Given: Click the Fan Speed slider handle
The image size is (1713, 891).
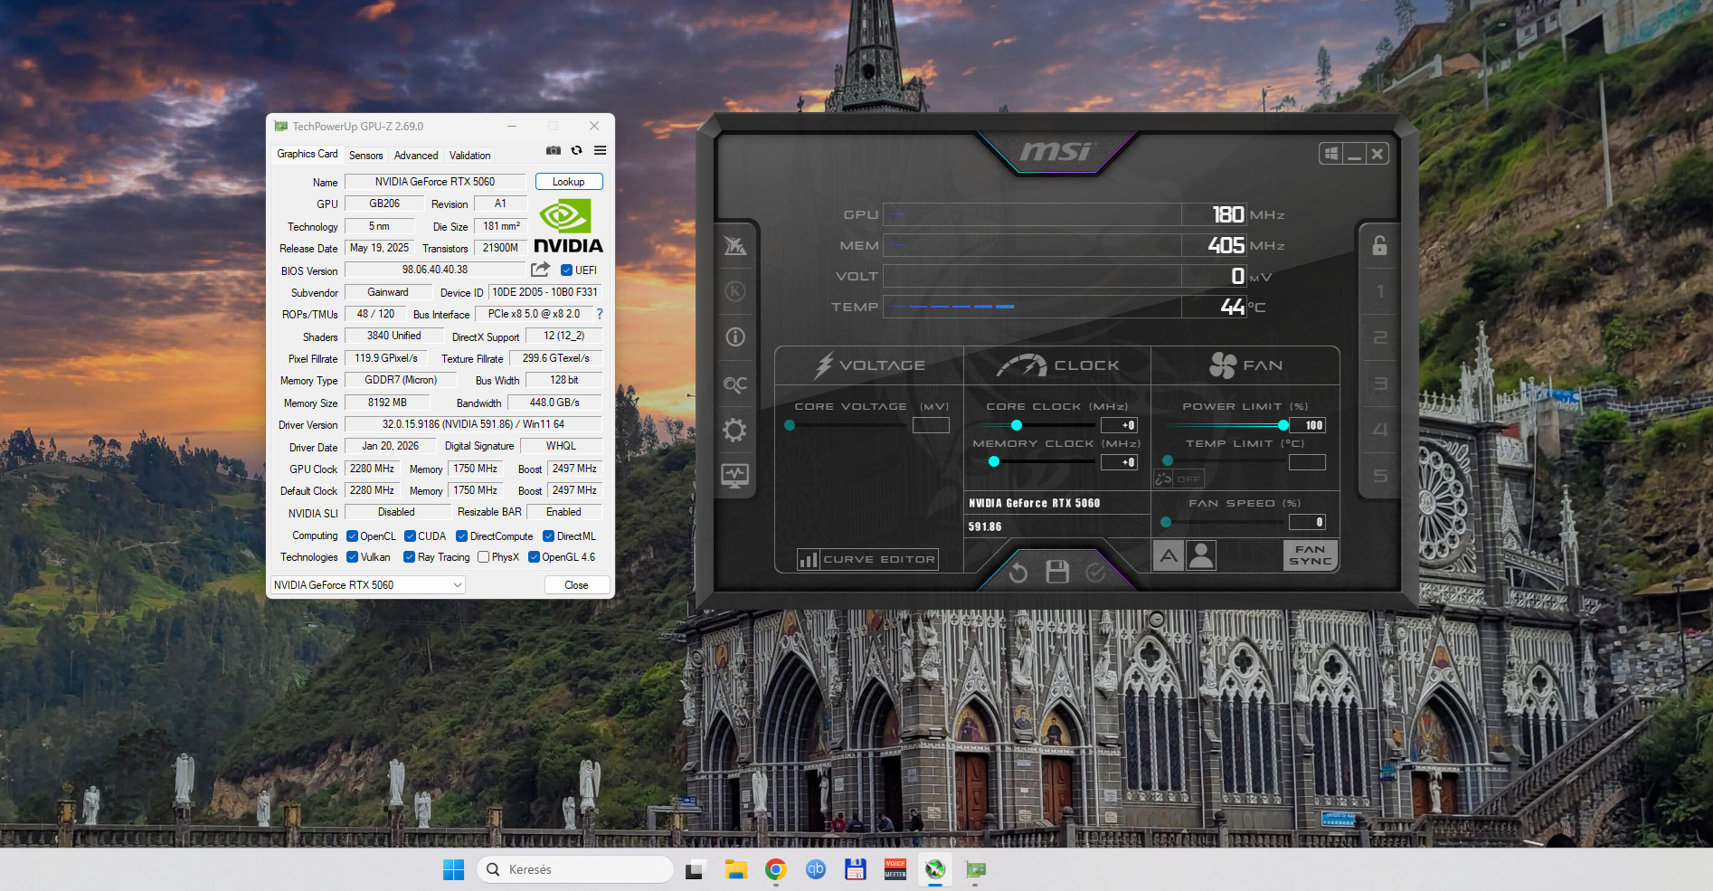Looking at the screenshot, I should (1166, 522).
